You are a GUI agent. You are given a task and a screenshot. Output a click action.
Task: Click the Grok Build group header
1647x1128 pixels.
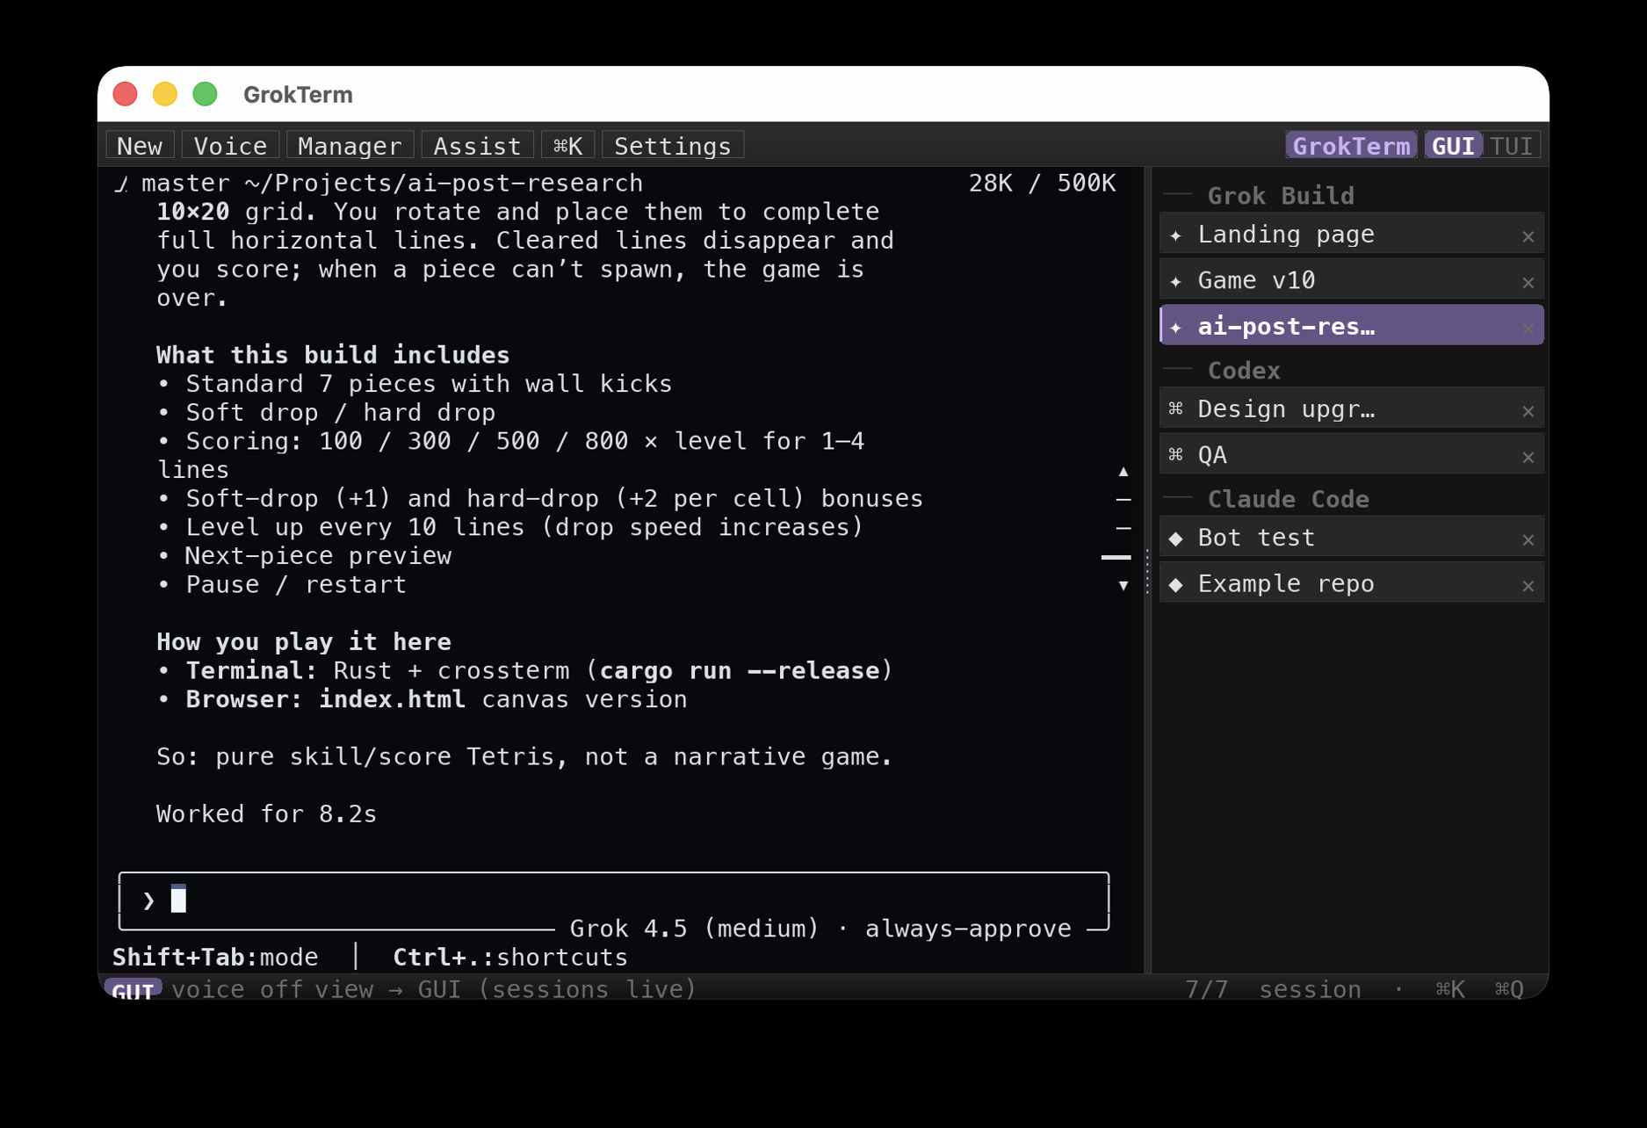coord(1281,195)
